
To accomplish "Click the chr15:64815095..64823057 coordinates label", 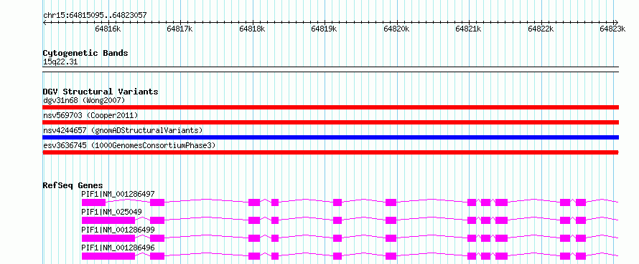I will point(95,15).
